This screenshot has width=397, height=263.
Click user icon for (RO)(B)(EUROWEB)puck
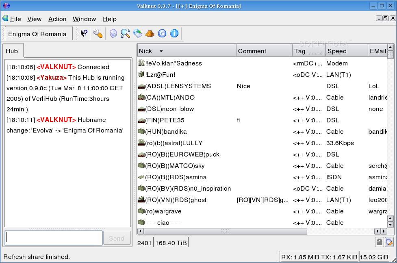tap(141, 155)
